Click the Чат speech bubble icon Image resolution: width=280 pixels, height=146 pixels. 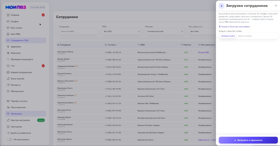coord(8,66)
